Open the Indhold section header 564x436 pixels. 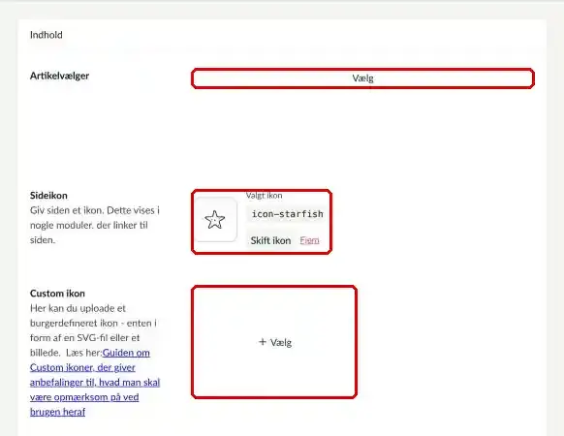pyautogui.click(x=47, y=35)
